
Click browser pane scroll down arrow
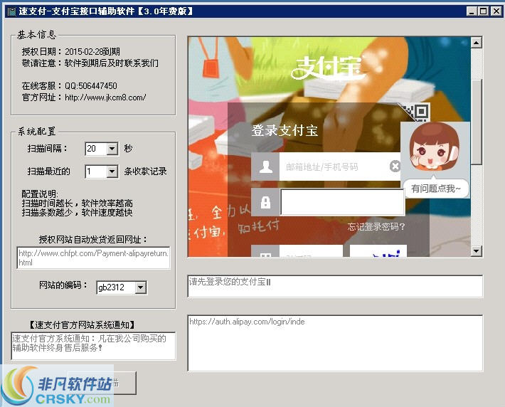(477, 250)
